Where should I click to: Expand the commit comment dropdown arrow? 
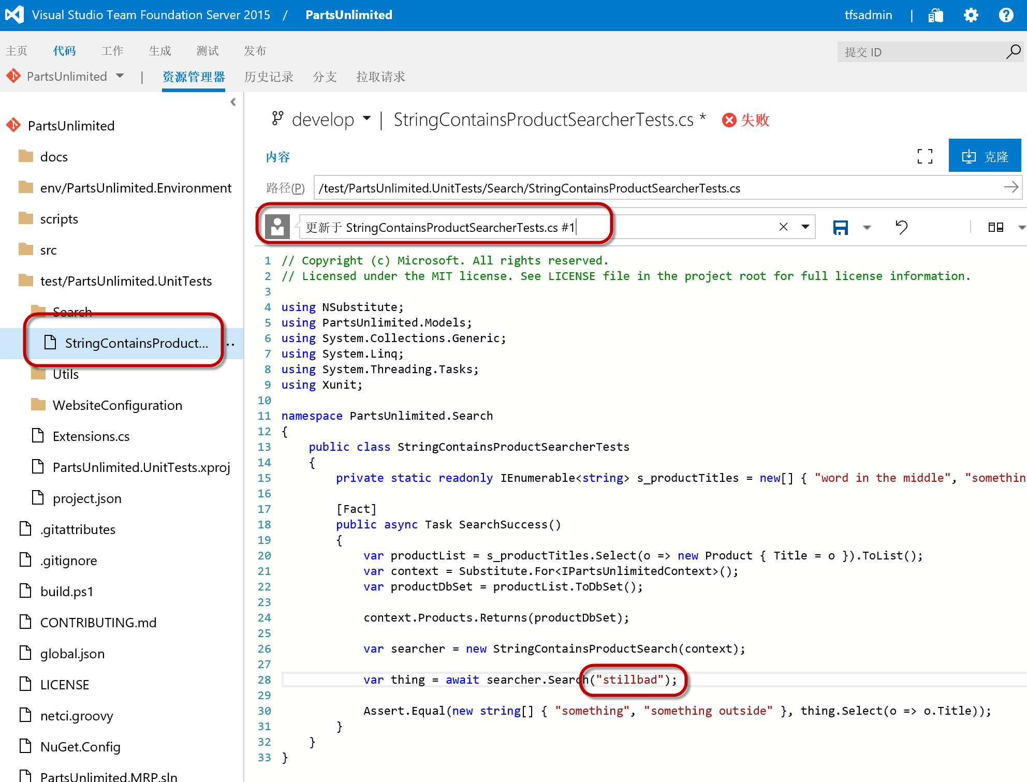(x=805, y=227)
